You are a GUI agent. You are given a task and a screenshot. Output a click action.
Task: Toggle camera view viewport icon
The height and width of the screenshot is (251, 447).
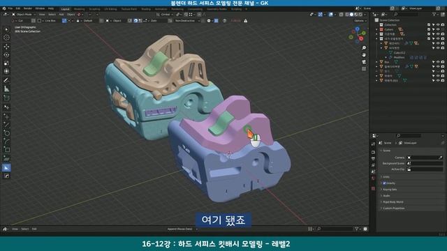[364, 62]
